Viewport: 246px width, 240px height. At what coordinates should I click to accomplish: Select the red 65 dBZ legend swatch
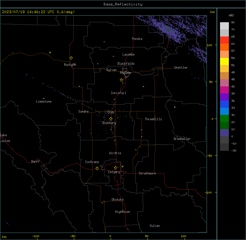click(x=224, y=40)
